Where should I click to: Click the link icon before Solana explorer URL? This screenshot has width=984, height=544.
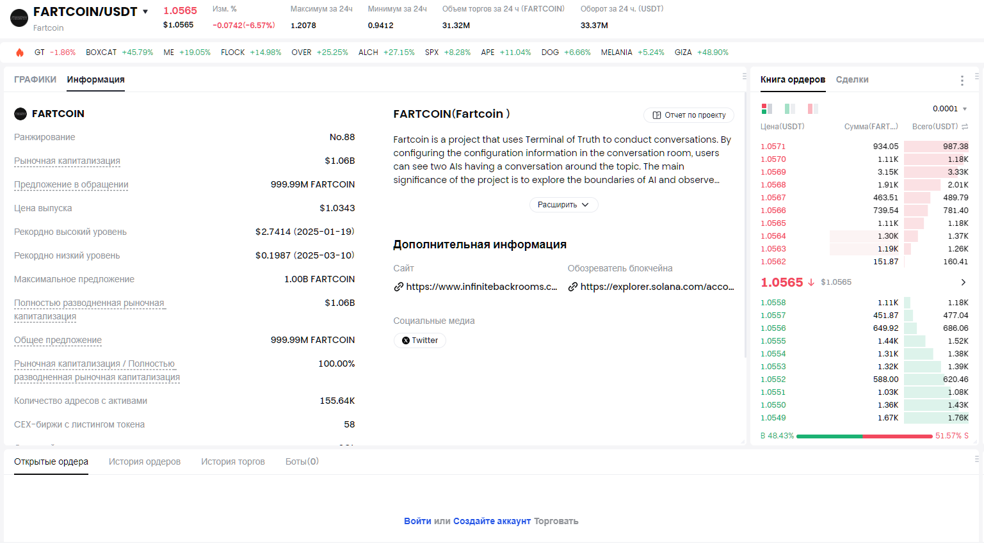[573, 287]
